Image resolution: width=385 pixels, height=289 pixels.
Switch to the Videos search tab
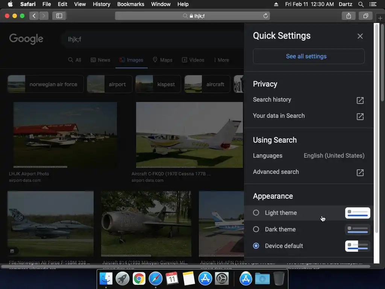click(193, 60)
